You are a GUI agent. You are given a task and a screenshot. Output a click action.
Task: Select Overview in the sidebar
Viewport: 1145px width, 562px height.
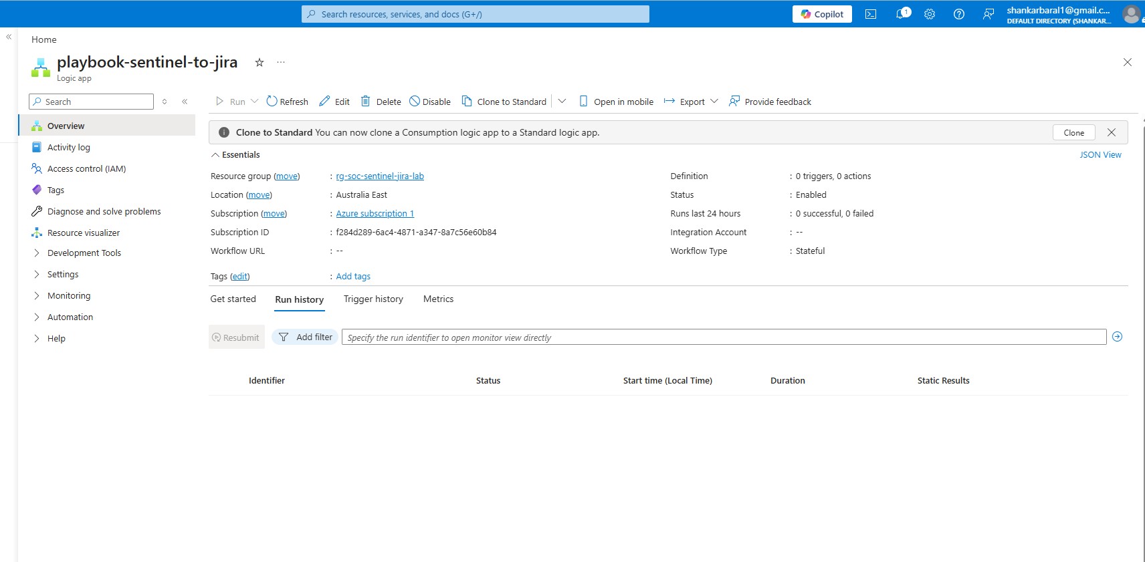click(107, 126)
